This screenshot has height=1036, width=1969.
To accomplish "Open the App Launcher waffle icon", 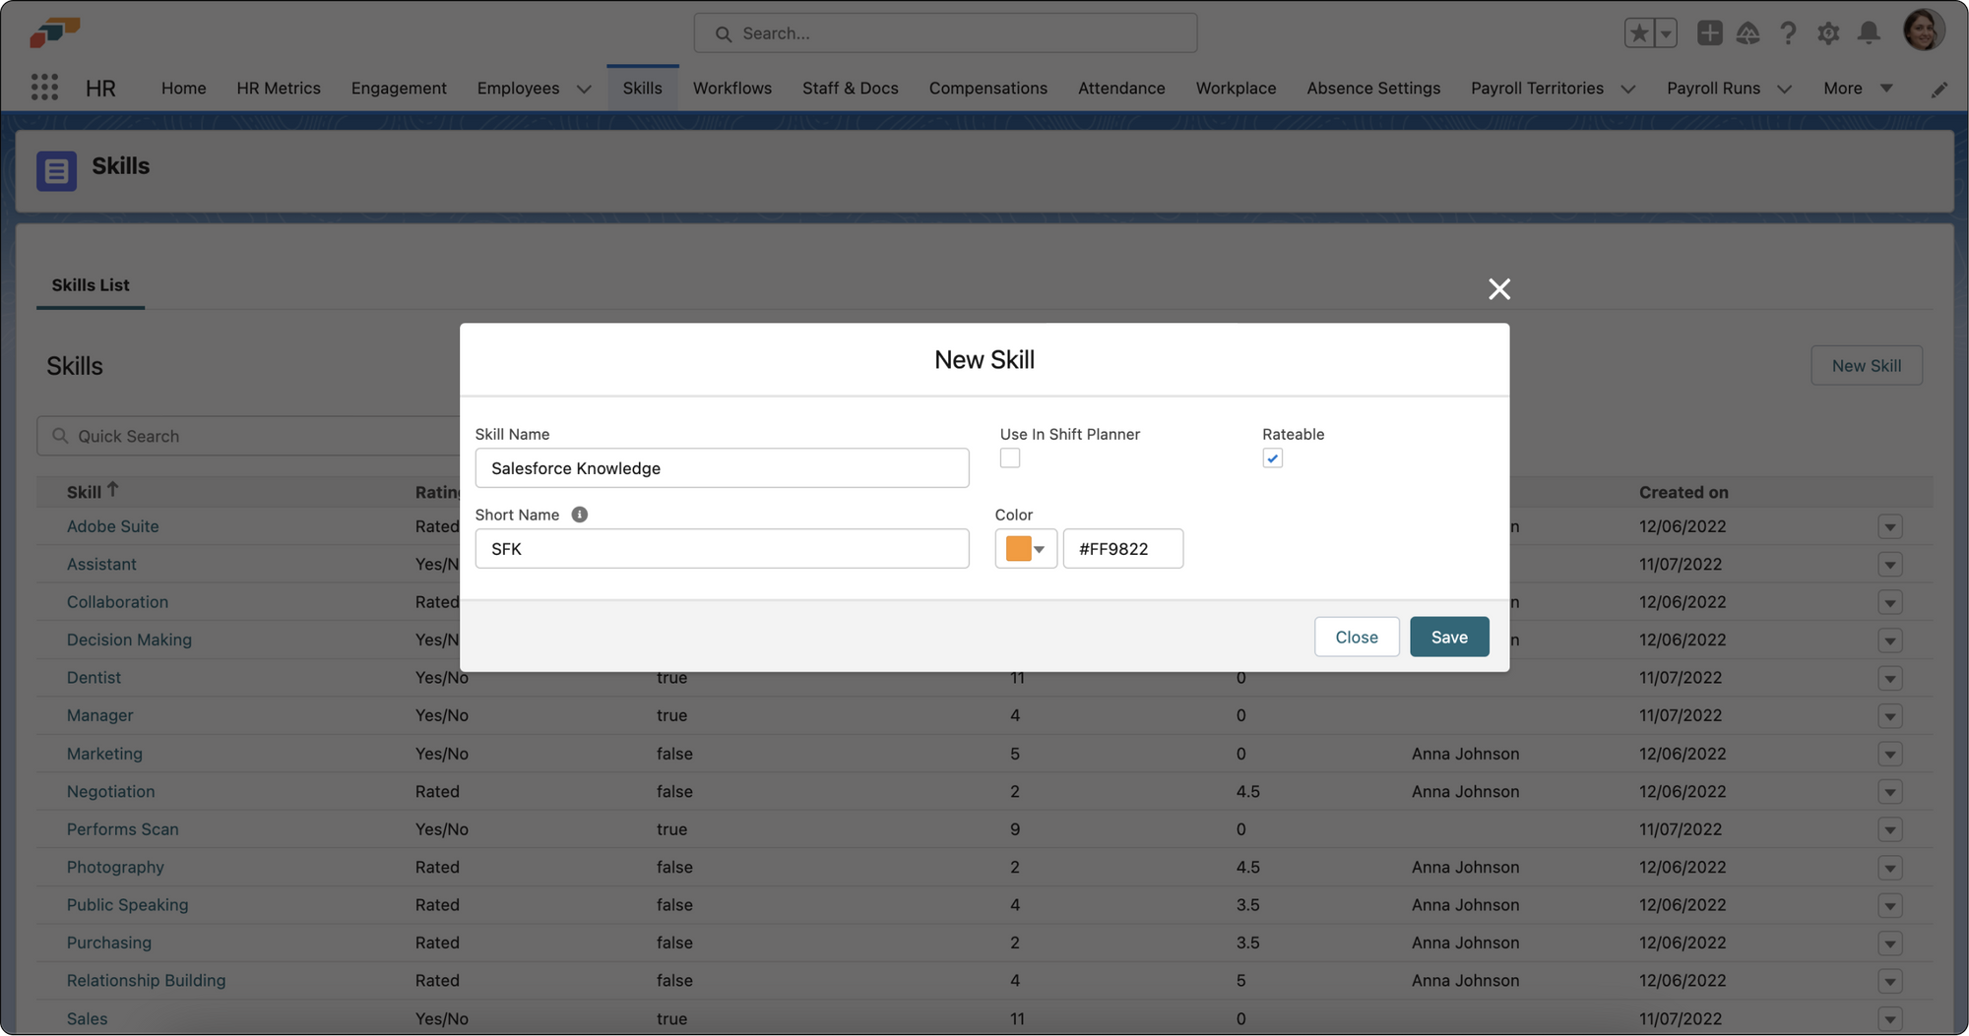I will coord(43,87).
